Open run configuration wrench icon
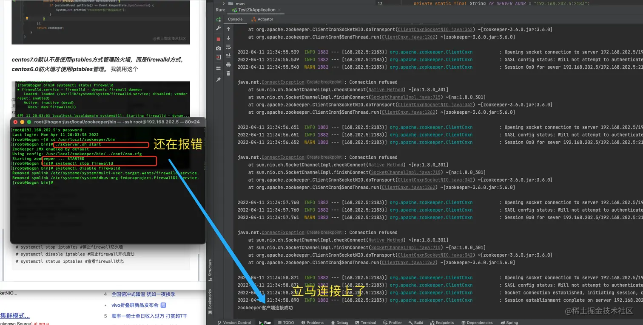The height and width of the screenshot is (325, 643). [219, 28]
